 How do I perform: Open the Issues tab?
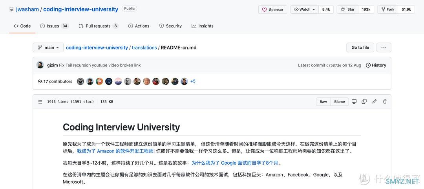coord(54,26)
